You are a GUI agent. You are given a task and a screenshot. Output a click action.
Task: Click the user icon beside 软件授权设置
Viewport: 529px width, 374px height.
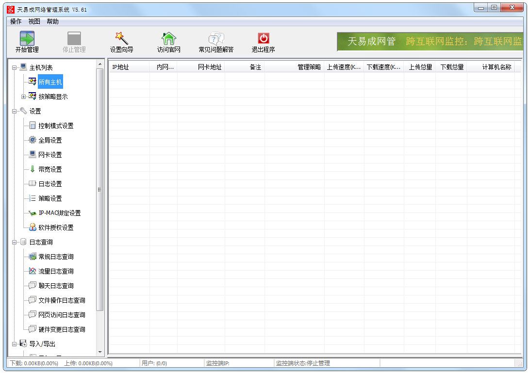click(x=33, y=227)
